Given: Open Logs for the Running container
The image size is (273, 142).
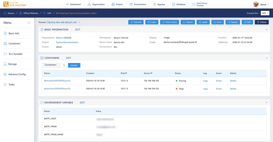Looking at the screenshot, I should click(x=205, y=81).
